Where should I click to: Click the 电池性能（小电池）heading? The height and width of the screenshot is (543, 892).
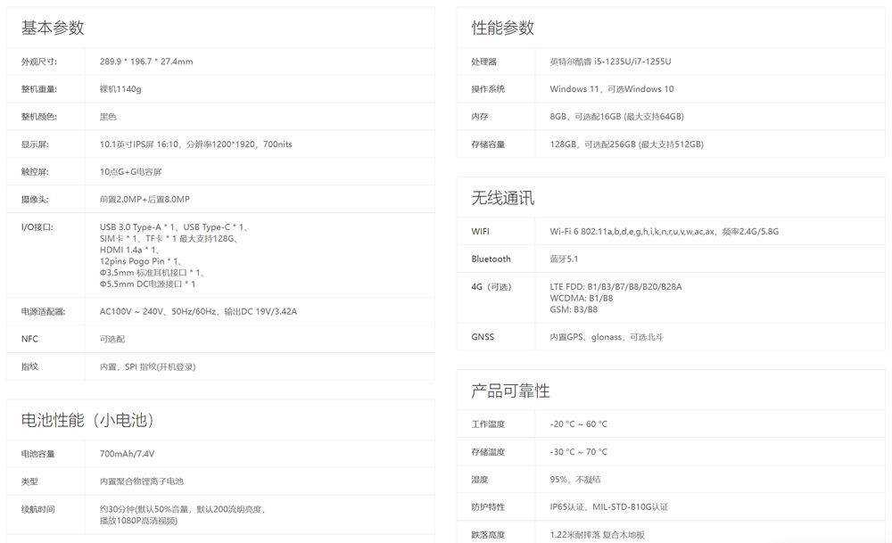(89, 420)
